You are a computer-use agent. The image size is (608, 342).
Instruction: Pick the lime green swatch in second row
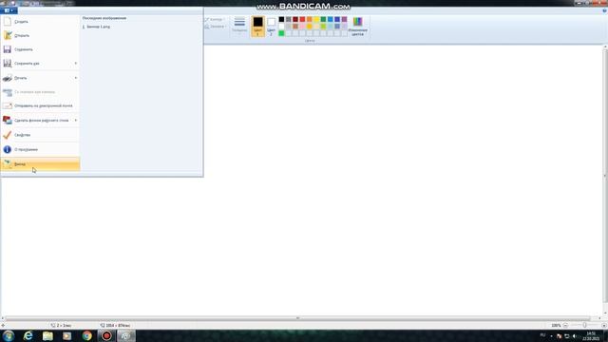(x=323, y=27)
